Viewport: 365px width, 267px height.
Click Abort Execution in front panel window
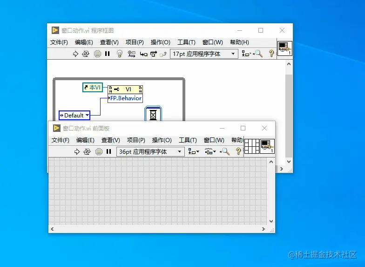click(x=99, y=152)
